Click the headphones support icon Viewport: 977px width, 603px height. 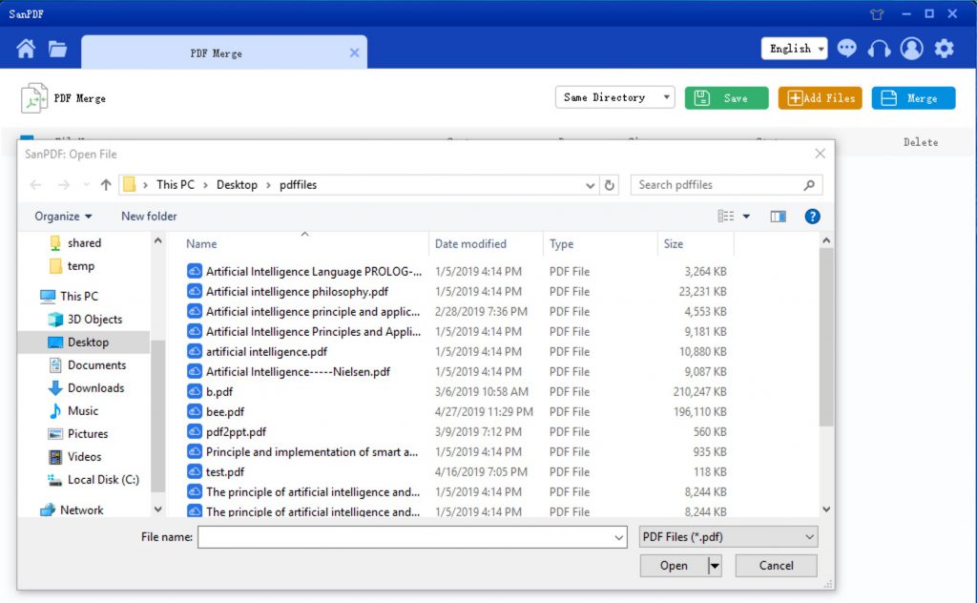click(x=879, y=49)
